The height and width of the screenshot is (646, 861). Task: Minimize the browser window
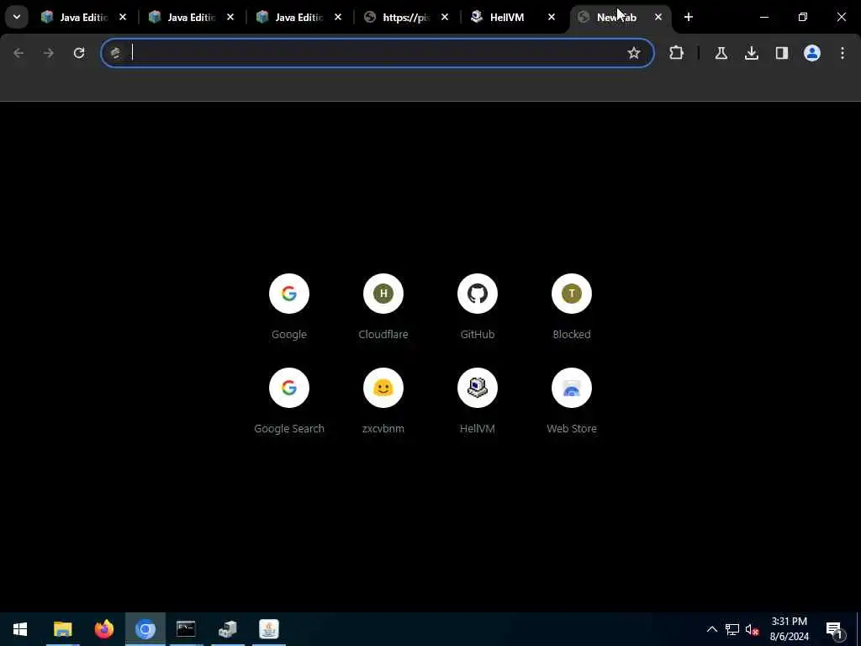764,17
